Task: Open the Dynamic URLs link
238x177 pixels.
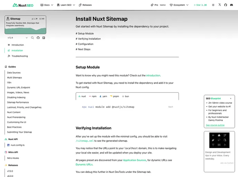Action: click(84, 165)
